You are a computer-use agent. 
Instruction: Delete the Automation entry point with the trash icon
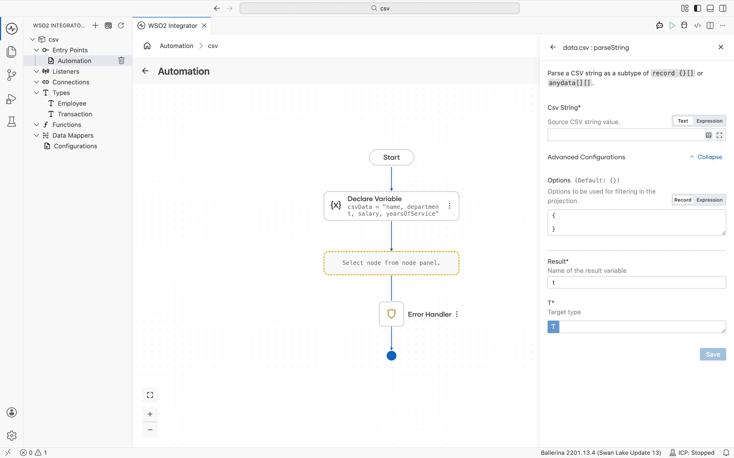(121, 60)
